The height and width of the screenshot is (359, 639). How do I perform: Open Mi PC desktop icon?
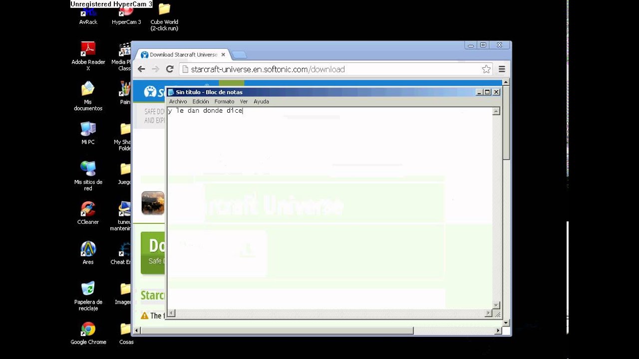(88, 133)
